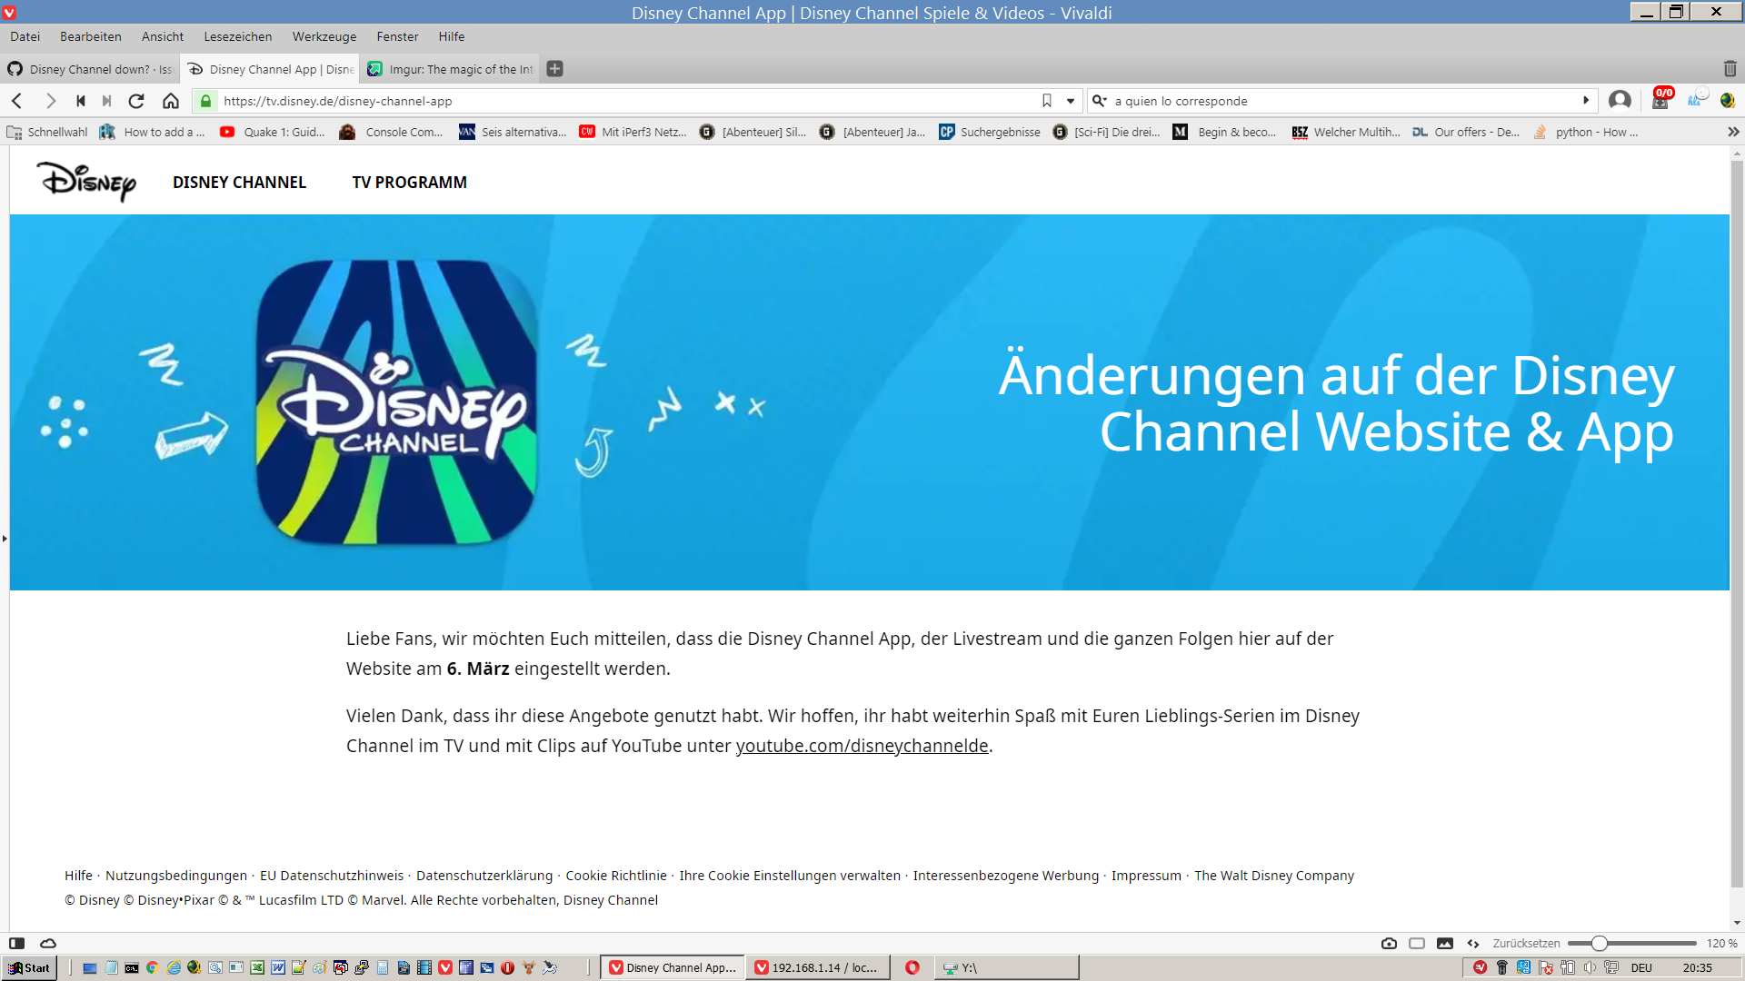The image size is (1745, 981).
Task: Open Console Com bookmark
Action: (392, 132)
